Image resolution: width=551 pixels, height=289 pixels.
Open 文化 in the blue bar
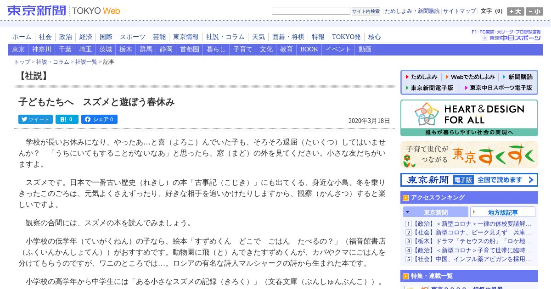point(266,50)
